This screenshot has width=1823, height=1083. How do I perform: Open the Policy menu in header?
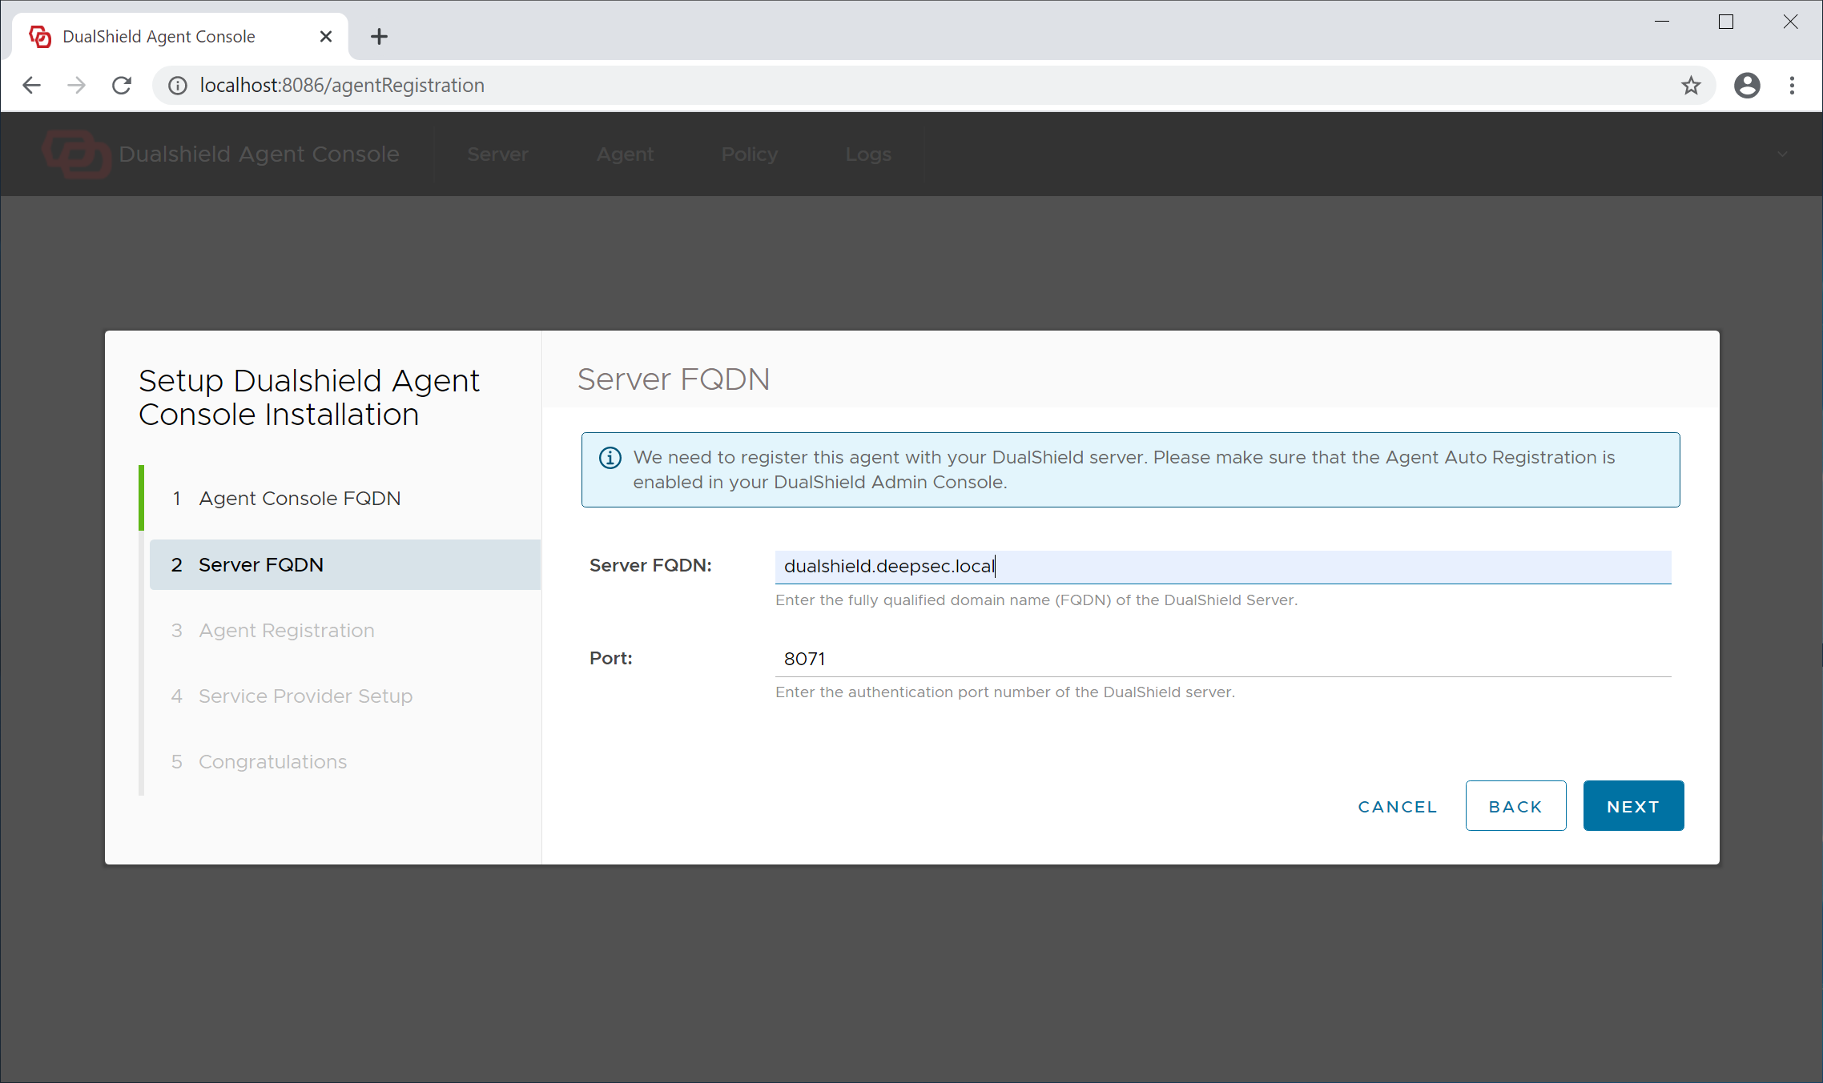[749, 154]
